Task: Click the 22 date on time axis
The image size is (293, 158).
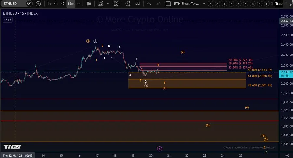Action: click(x=187, y=156)
